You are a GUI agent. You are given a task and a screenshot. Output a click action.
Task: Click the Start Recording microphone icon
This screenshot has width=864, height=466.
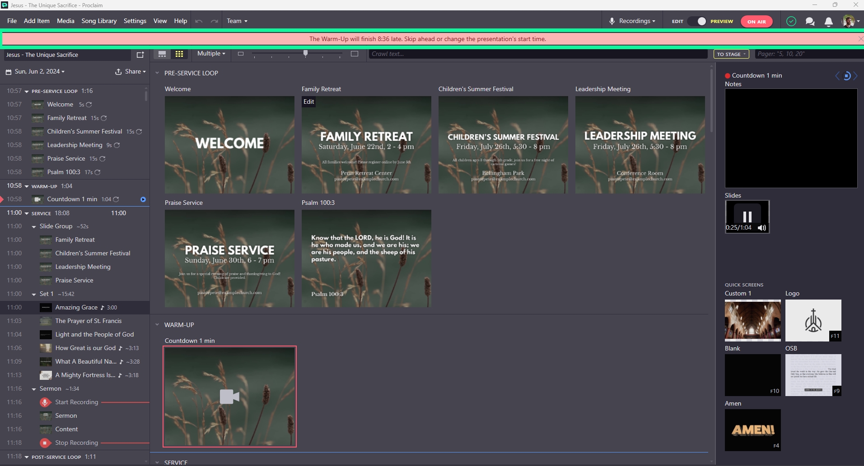click(x=45, y=402)
